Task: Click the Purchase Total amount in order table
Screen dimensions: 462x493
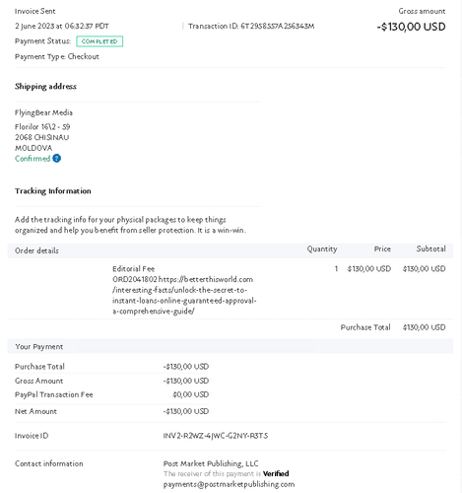Action: [x=424, y=327]
